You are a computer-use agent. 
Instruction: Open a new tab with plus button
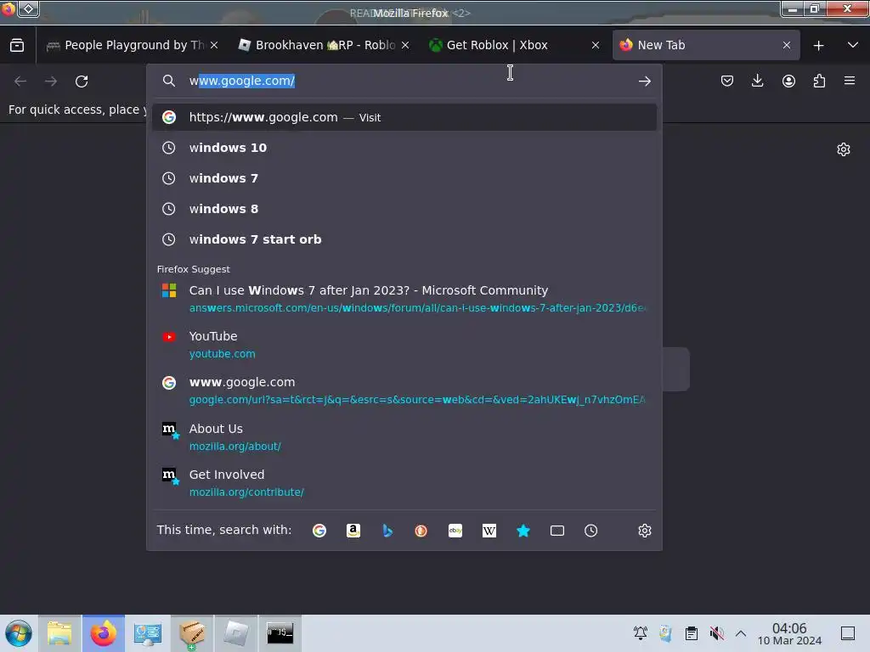[x=818, y=46]
